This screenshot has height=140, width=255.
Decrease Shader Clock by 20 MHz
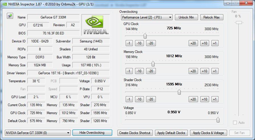coord(151,99)
